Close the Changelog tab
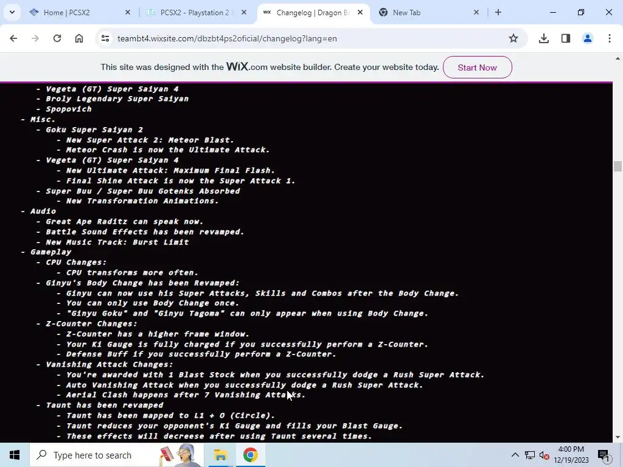 [360, 13]
